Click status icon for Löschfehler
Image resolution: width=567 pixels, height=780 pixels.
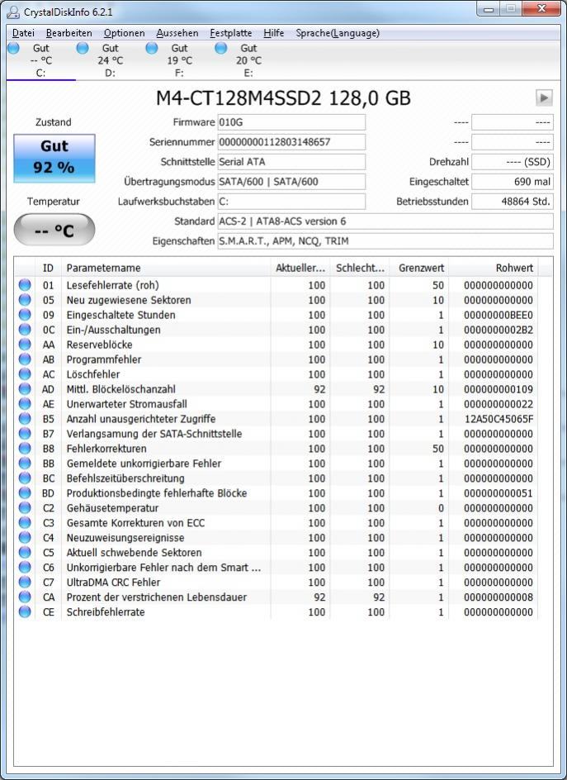[25, 374]
